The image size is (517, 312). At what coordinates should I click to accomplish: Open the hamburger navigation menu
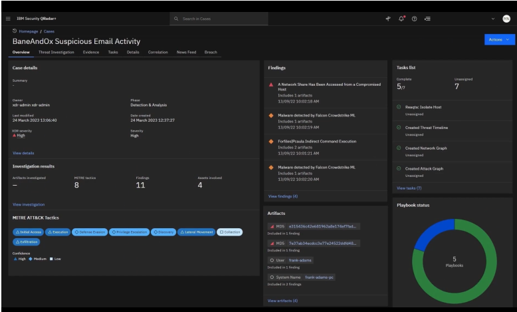(8, 19)
